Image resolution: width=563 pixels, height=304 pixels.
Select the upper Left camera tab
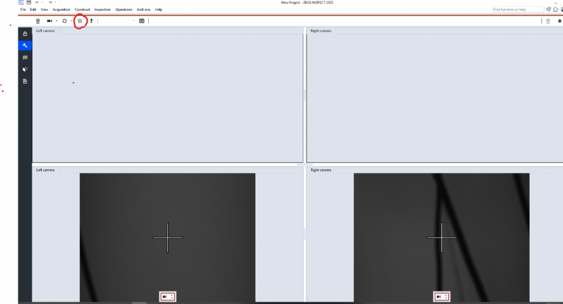click(46, 31)
